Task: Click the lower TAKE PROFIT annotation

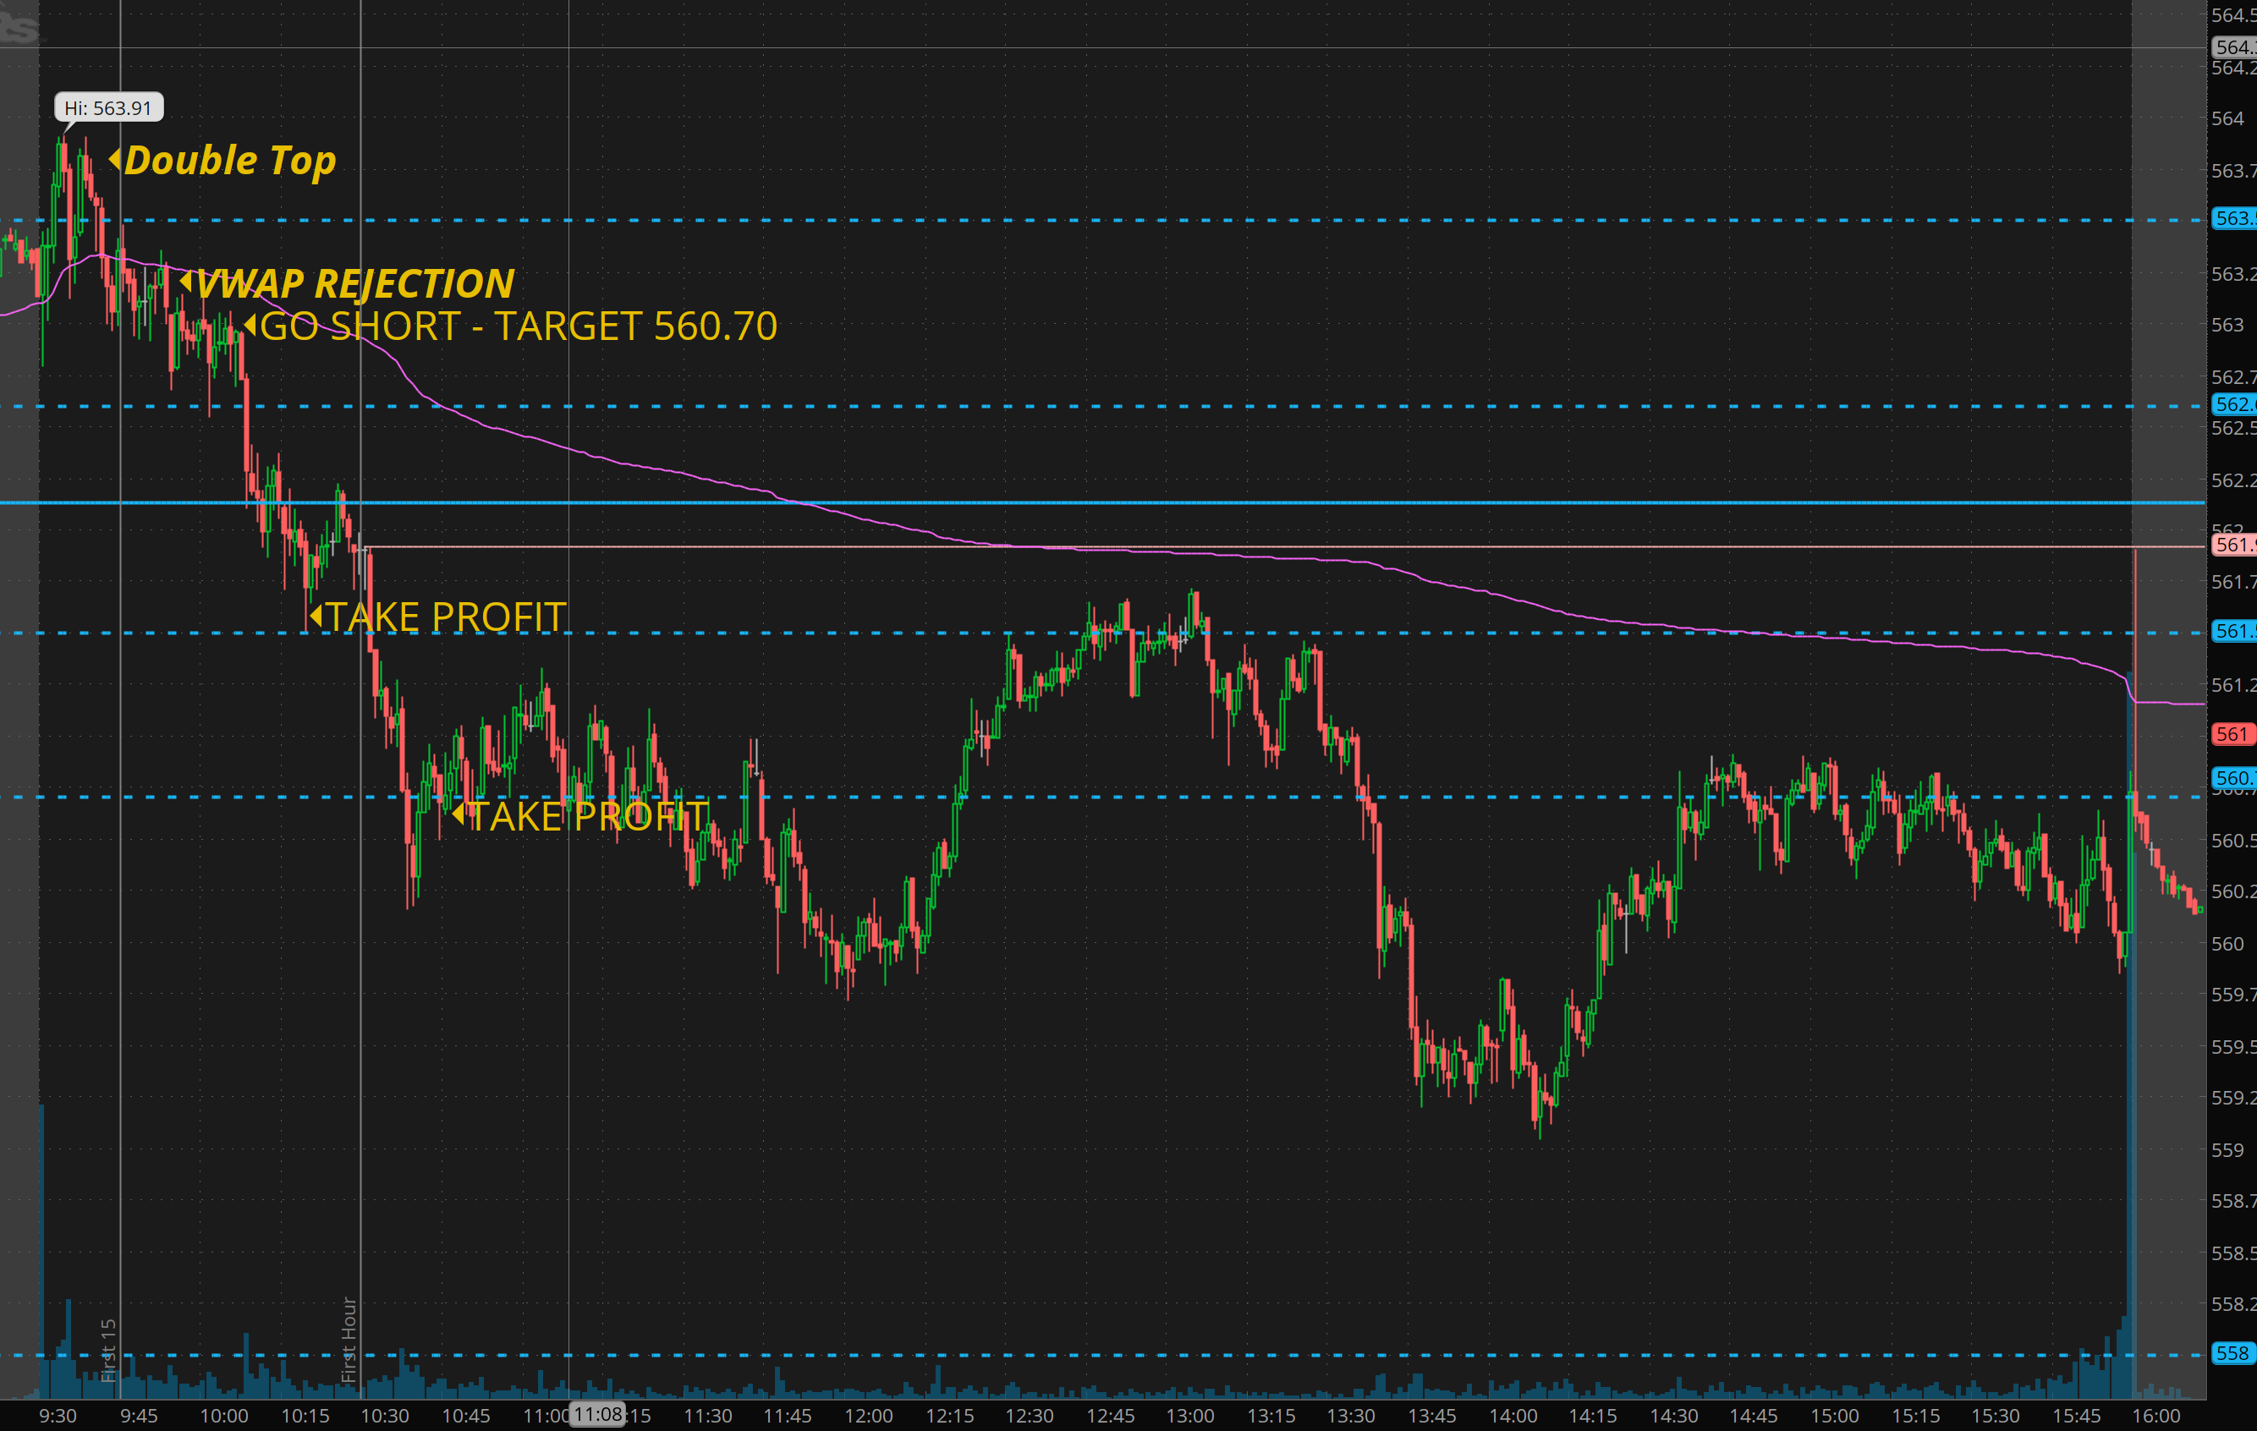Action: pyautogui.click(x=587, y=816)
